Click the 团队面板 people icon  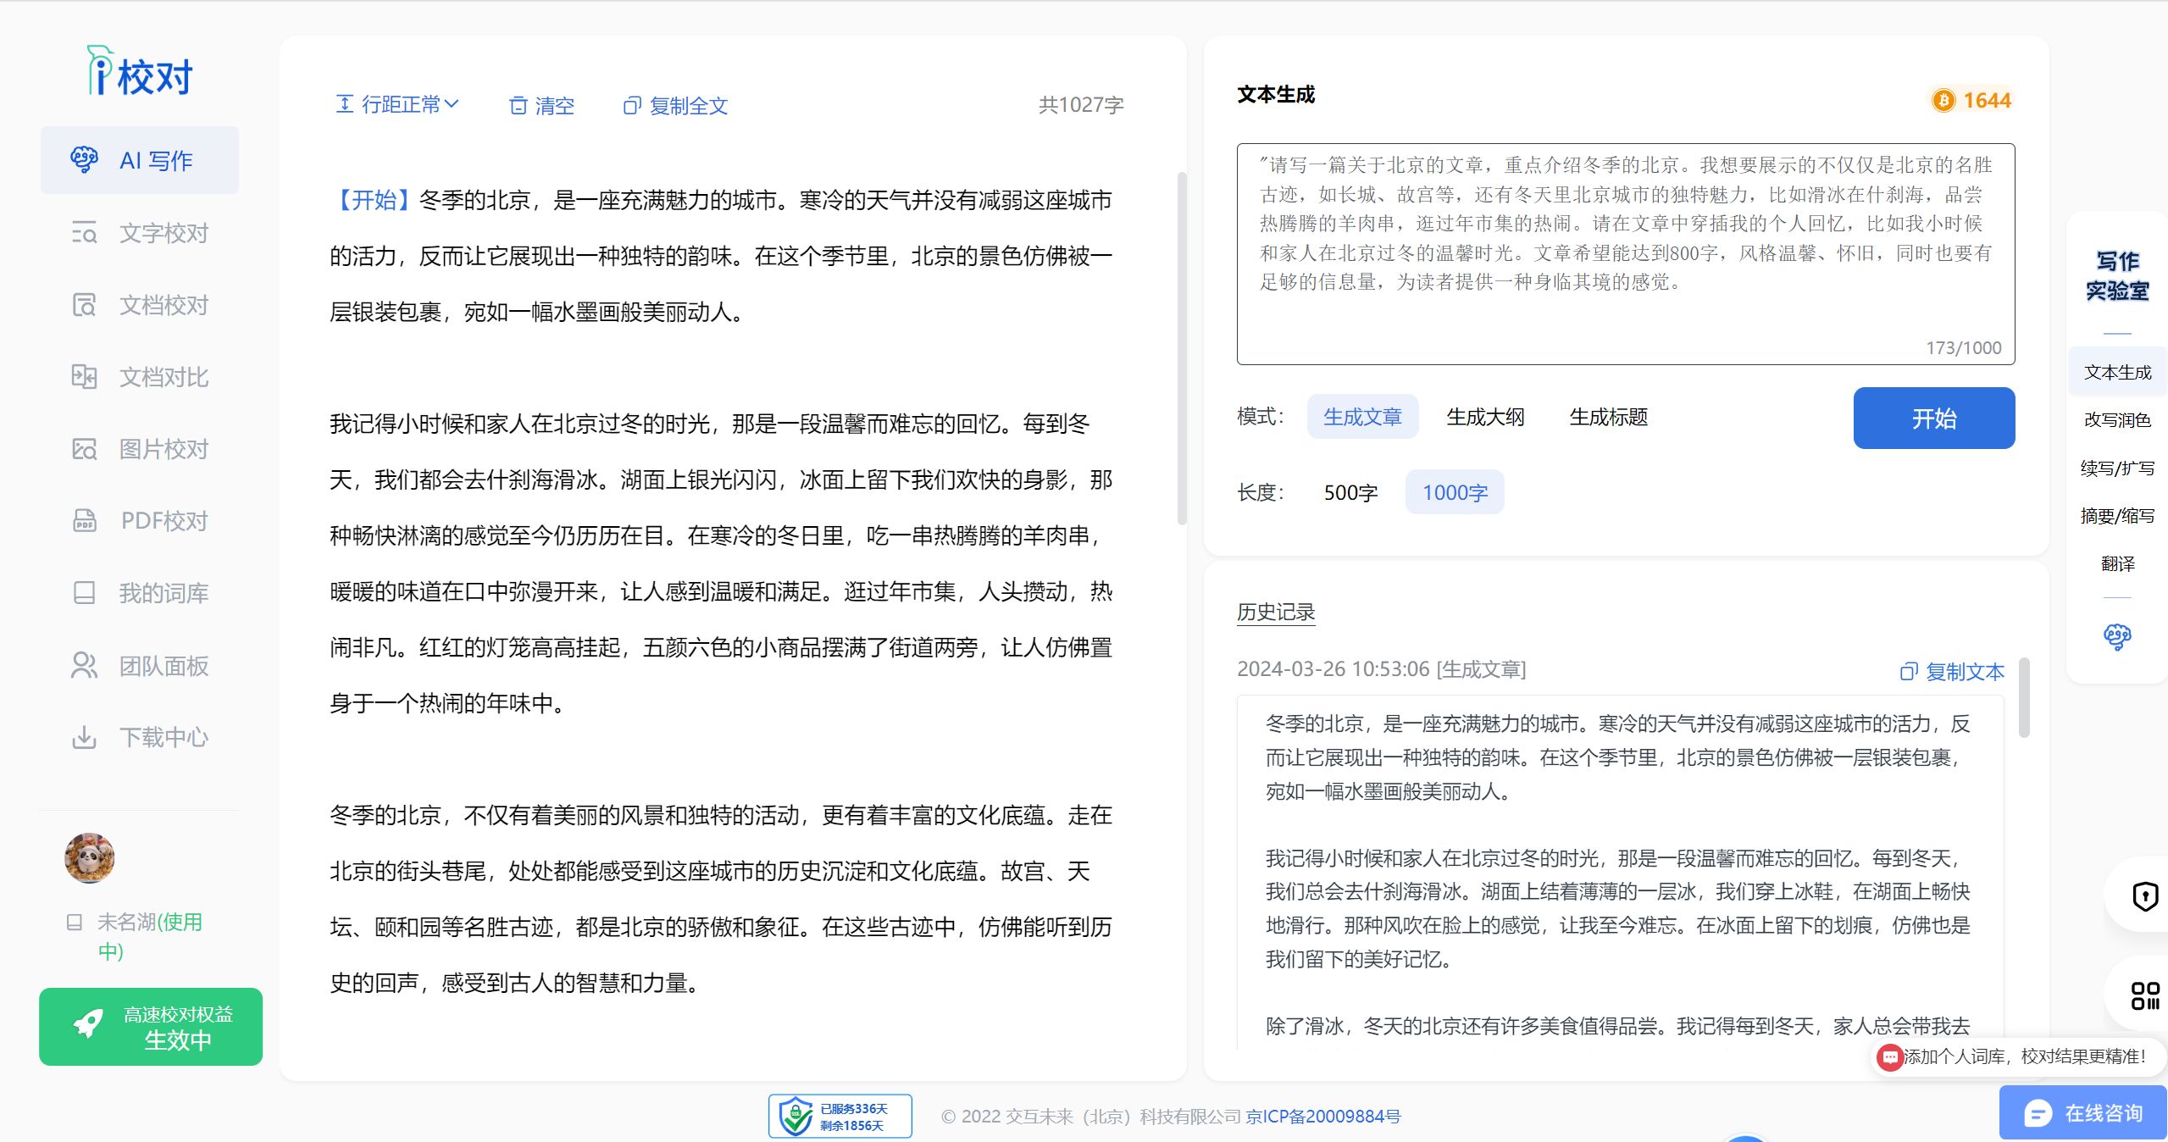click(x=84, y=665)
